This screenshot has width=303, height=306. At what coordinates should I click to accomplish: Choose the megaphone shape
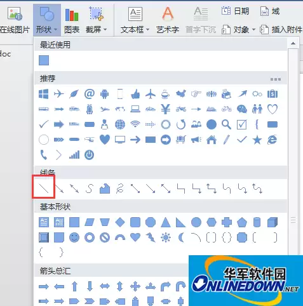point(196,140)
